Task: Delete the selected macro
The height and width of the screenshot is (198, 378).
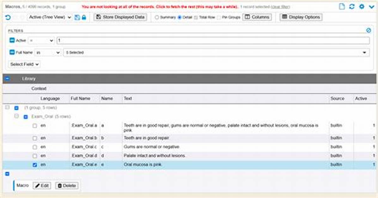Action: 67,185
